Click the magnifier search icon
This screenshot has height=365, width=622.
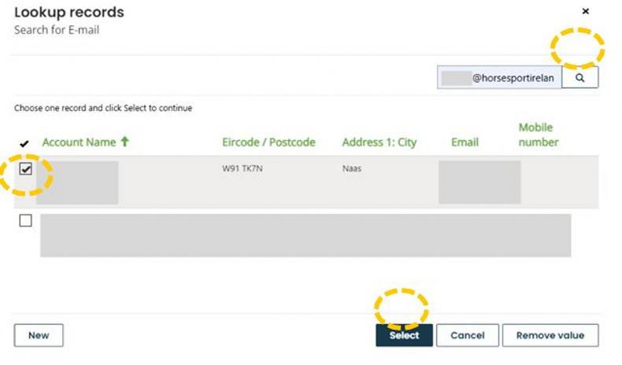(579, 78)
